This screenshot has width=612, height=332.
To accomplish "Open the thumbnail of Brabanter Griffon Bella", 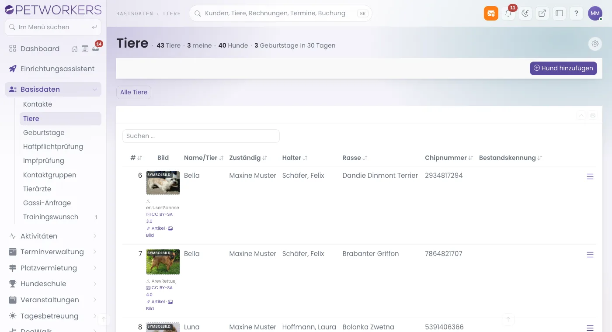I will (163, 261).
